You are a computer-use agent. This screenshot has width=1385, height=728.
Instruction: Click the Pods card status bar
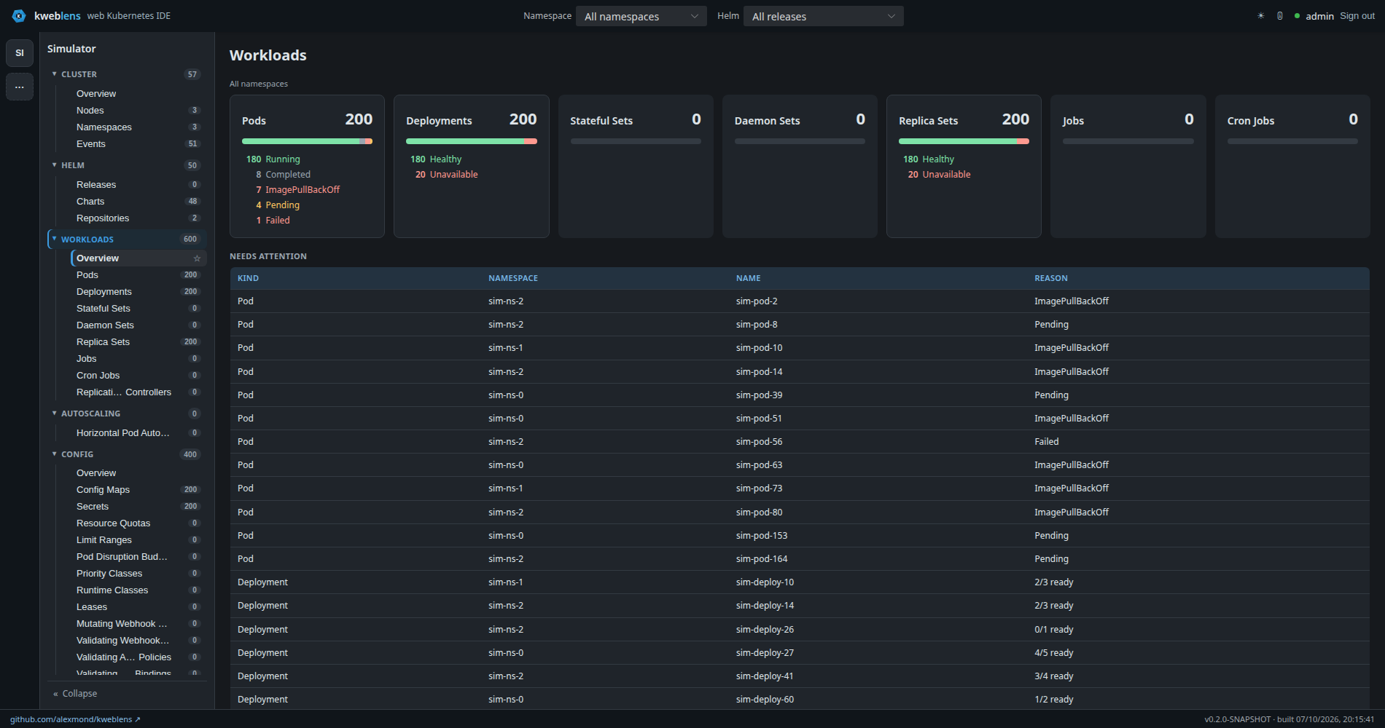(x=307, y=141)
